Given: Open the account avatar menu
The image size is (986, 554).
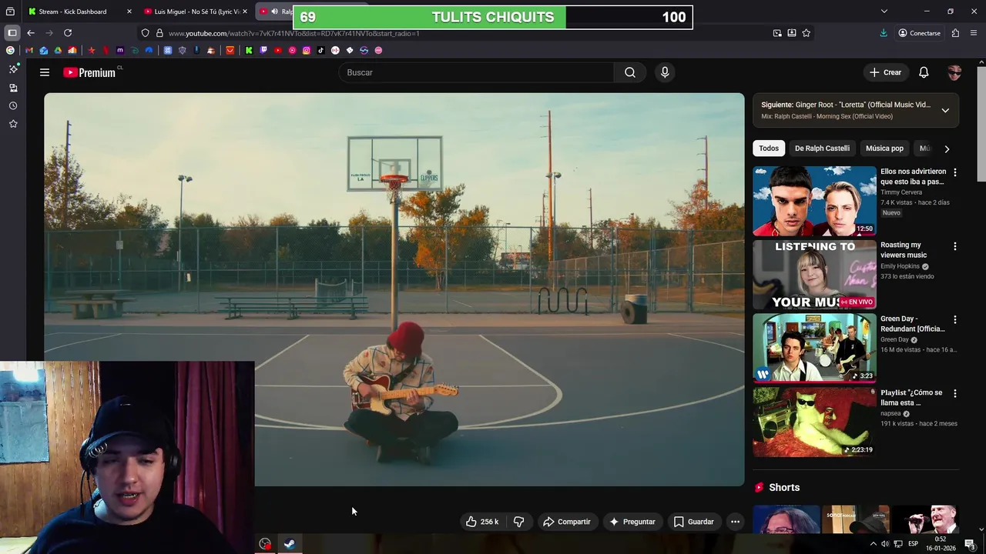Looking at the screenshot, I should [954, 72].
